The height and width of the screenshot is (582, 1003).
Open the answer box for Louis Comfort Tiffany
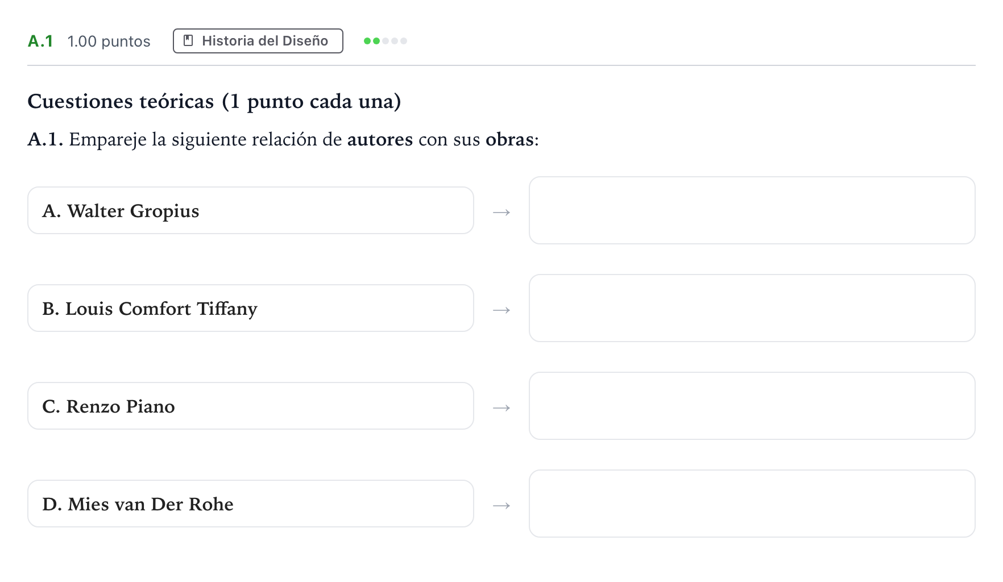tap(752, 308)
